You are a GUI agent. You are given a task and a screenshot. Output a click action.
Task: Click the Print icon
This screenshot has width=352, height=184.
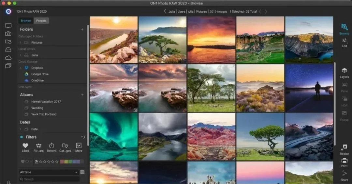click(x=344, y=161)
